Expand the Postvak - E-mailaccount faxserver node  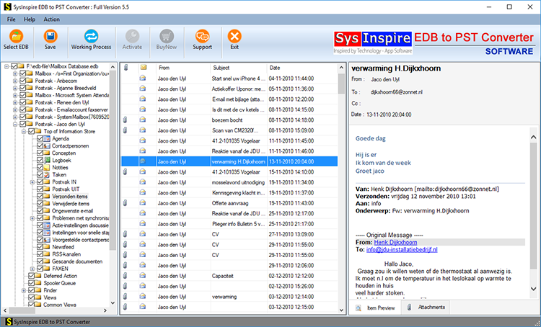15,109
